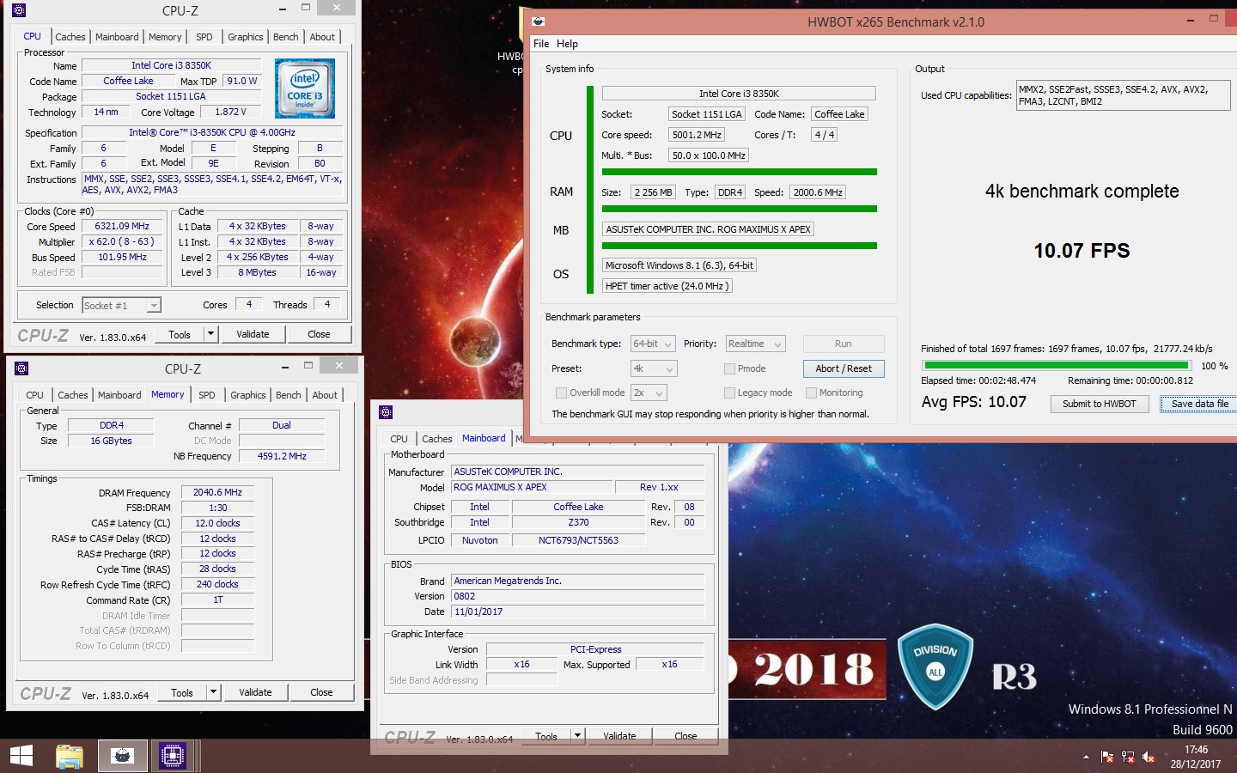Click the Southbridge Z370 value
The width and height of the screenshot is (1237, 773).
pos(578,522)
